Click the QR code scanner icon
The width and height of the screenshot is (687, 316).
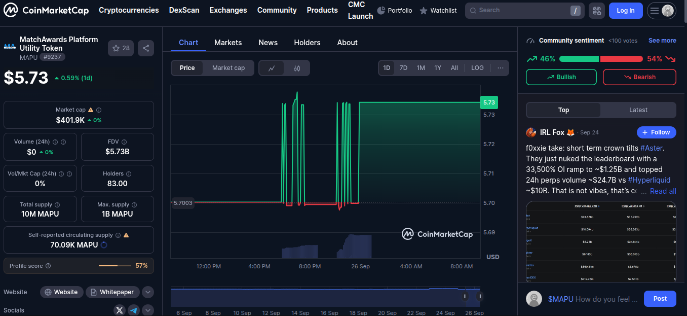point(596,11)
